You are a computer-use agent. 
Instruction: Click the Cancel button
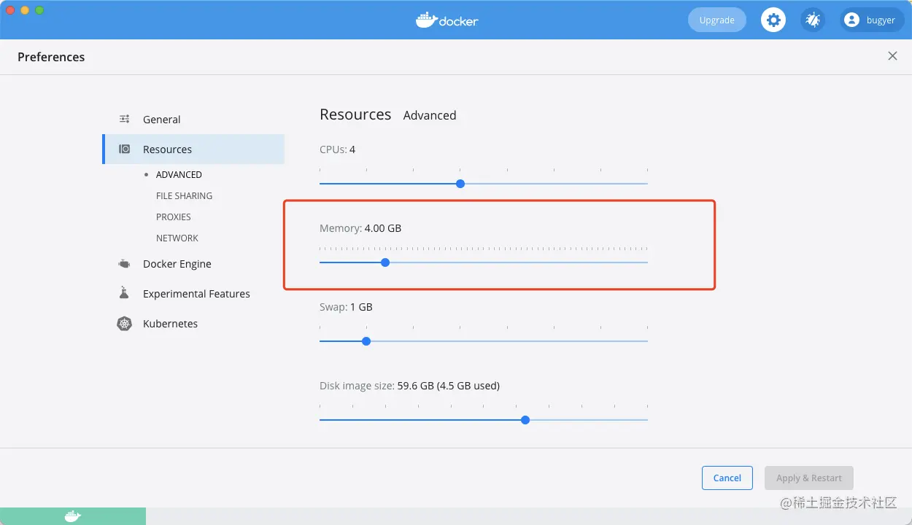pyautogui.click(x=727, y=478)
